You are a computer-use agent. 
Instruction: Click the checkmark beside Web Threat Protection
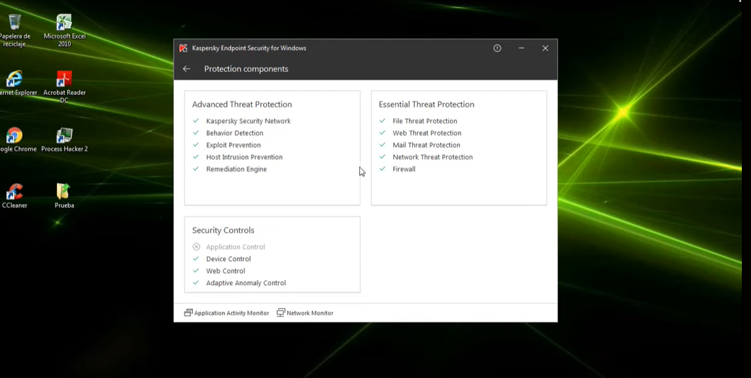click(x=382, y=133)
